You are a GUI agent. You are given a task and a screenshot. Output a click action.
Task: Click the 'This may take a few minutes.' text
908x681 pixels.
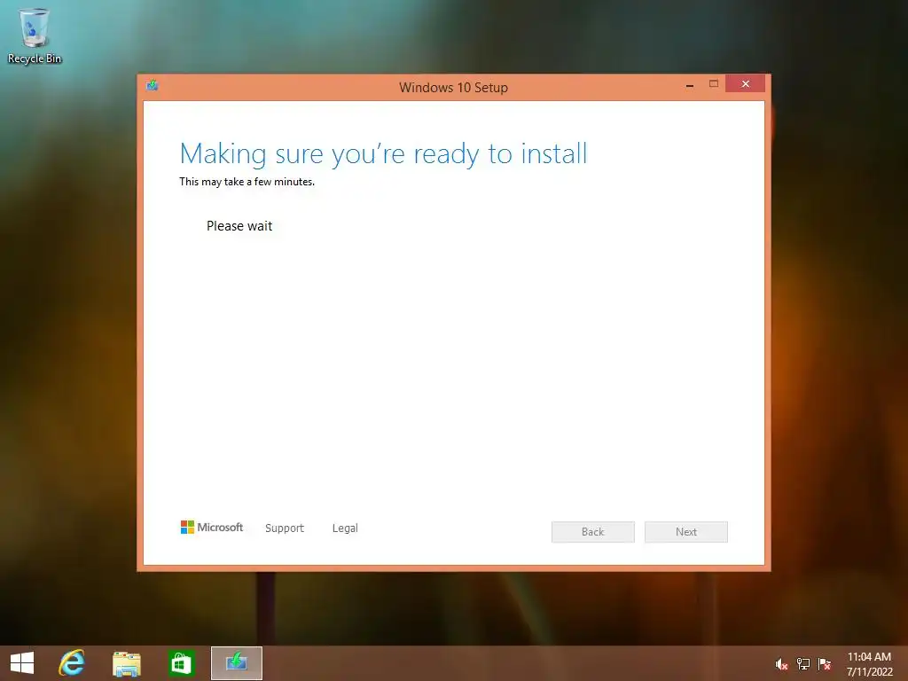247,182
